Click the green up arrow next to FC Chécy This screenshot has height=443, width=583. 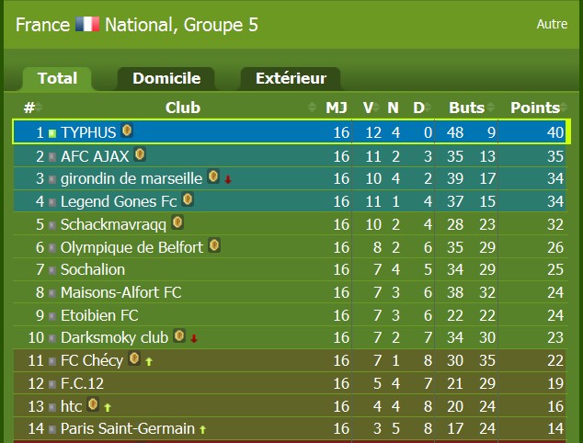click(x=149, y=361)
